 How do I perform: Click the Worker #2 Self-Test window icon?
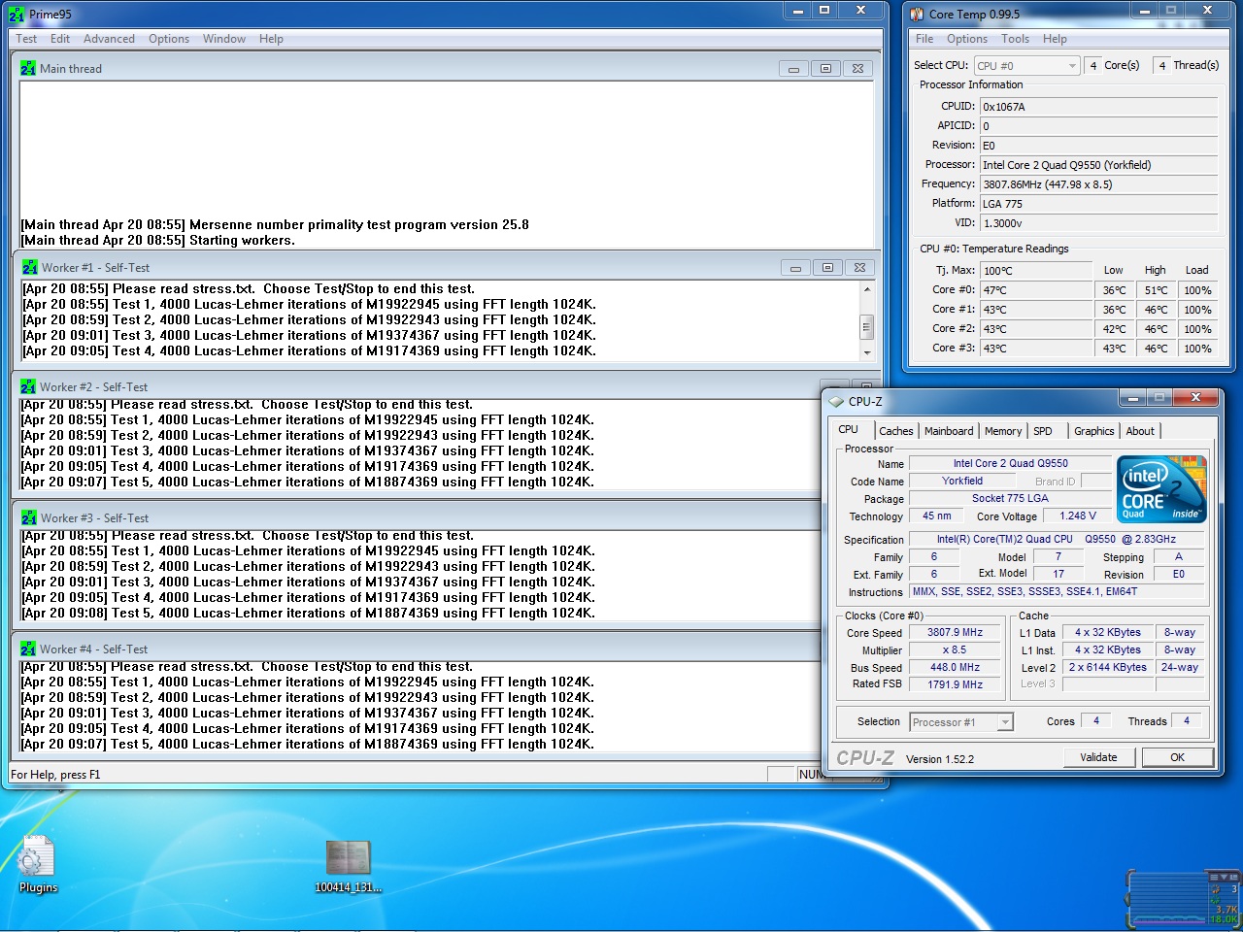[x=28, y=386]
